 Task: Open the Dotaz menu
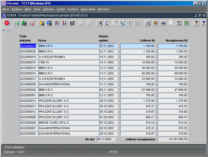coord(61,9)
